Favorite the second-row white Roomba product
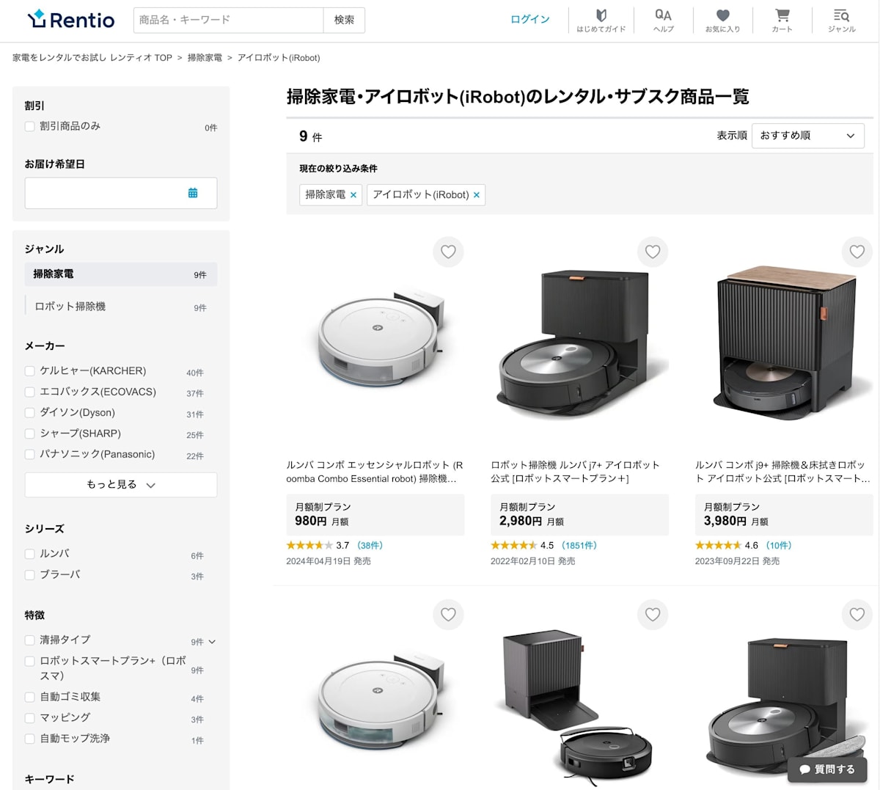The width and height of the screenshot is (880, 790). (448, 615)
